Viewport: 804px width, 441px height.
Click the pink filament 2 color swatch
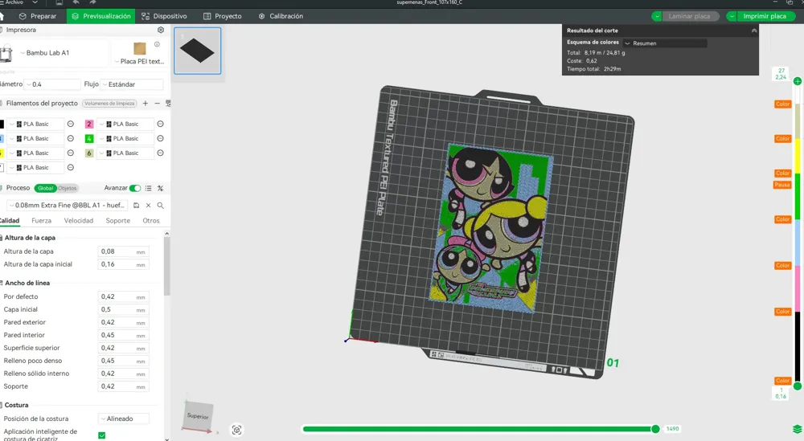89,124
